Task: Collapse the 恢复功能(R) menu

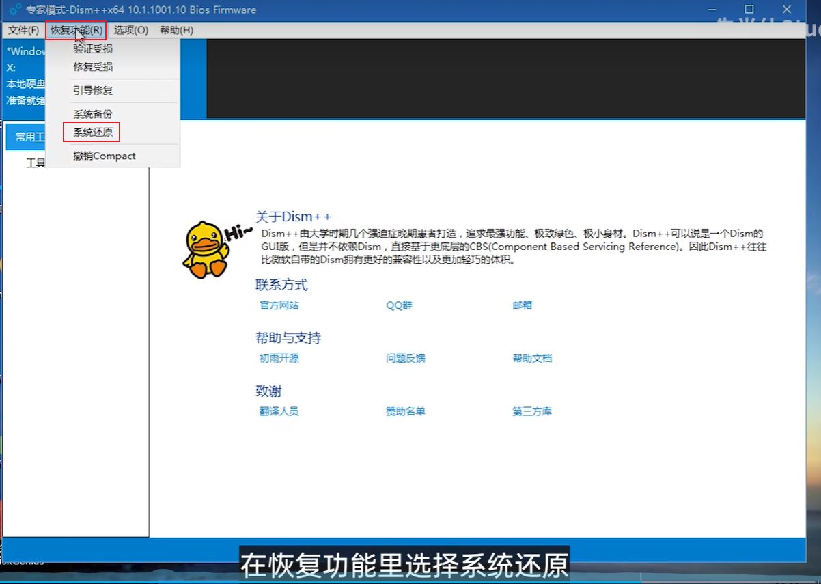Action: pyautogui.click(x=76, y=30)
